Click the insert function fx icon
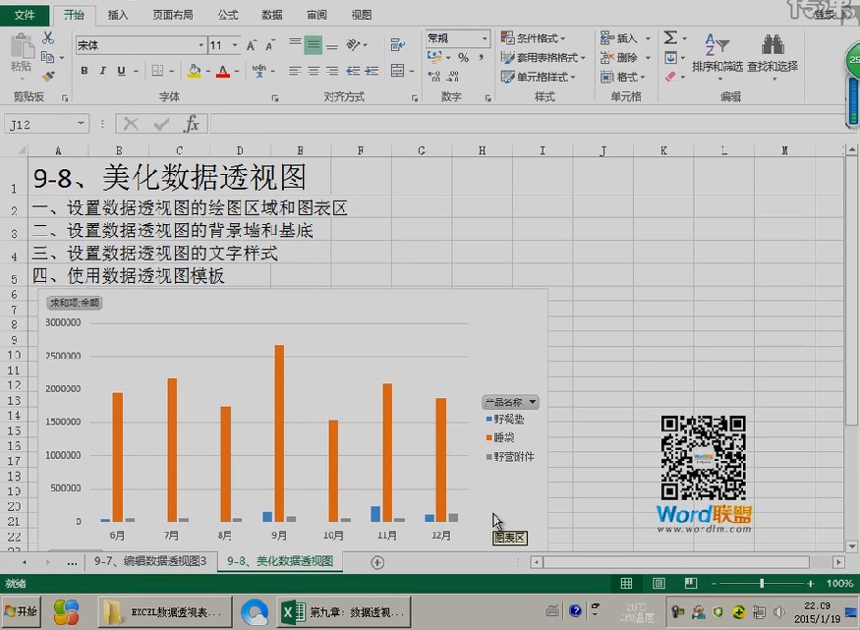 pos(192,124)
